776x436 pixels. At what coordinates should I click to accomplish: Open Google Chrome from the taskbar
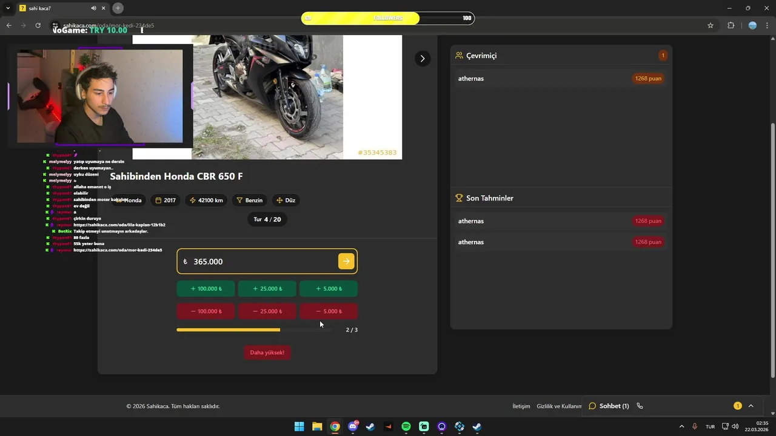pyautogui.click(x=335, y=426)
